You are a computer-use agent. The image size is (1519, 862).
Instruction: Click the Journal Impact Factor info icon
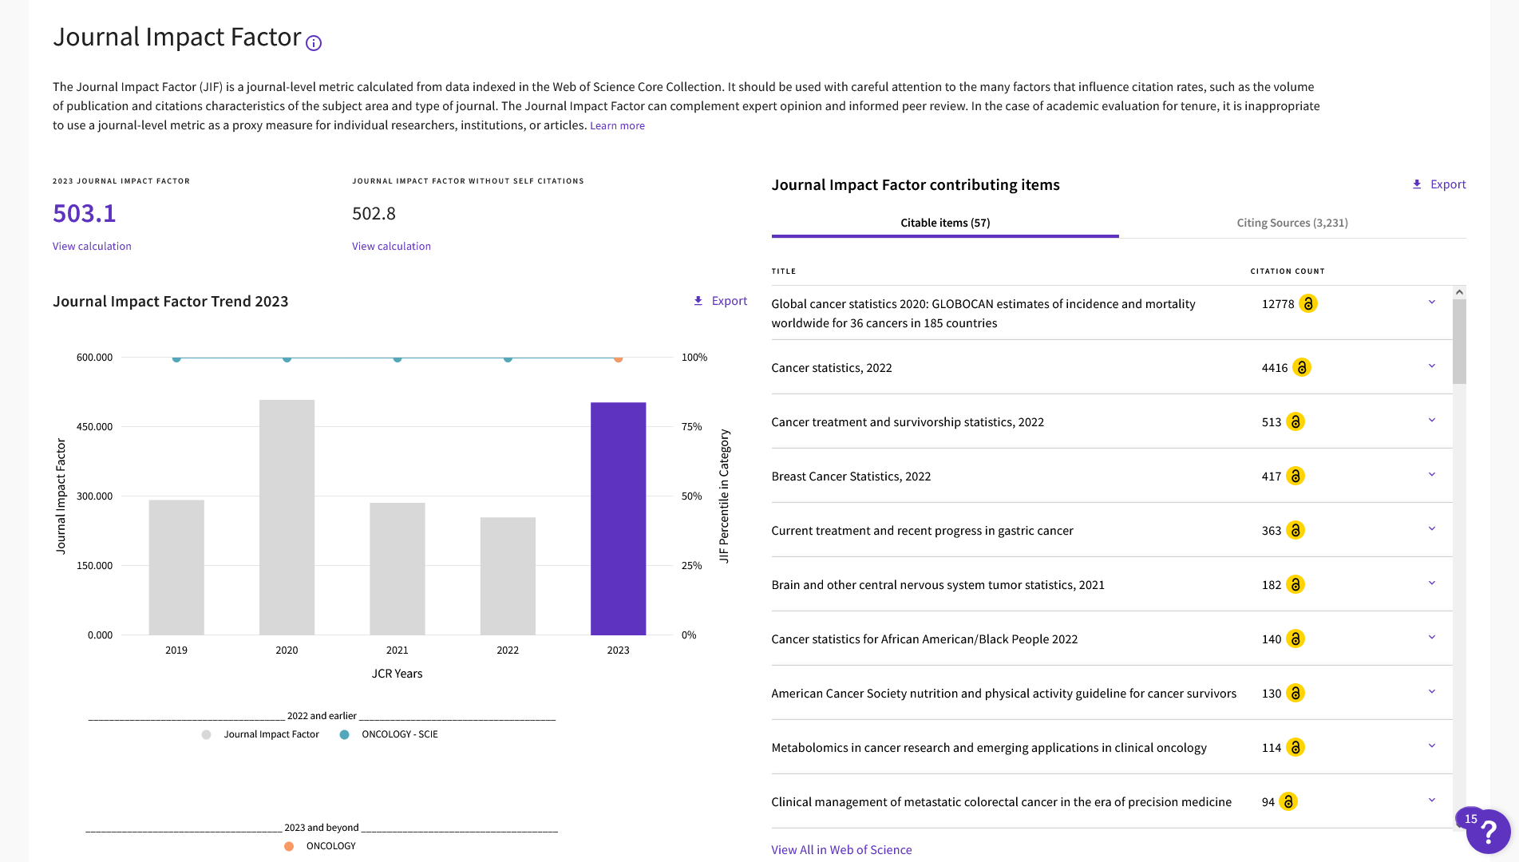[x=314, y=43]
